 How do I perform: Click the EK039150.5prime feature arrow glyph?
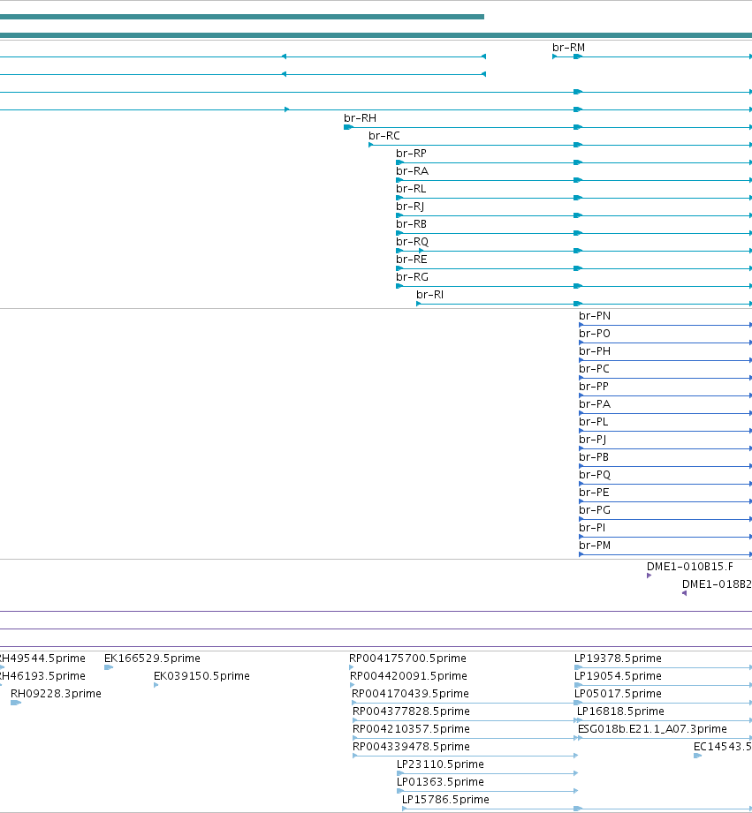click(x=156, y=685)
